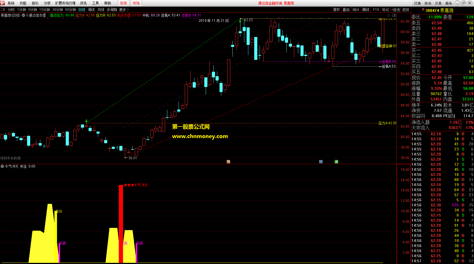Select the 月线 period
Screen dimensions: 474x264
[x=101, y=10]
